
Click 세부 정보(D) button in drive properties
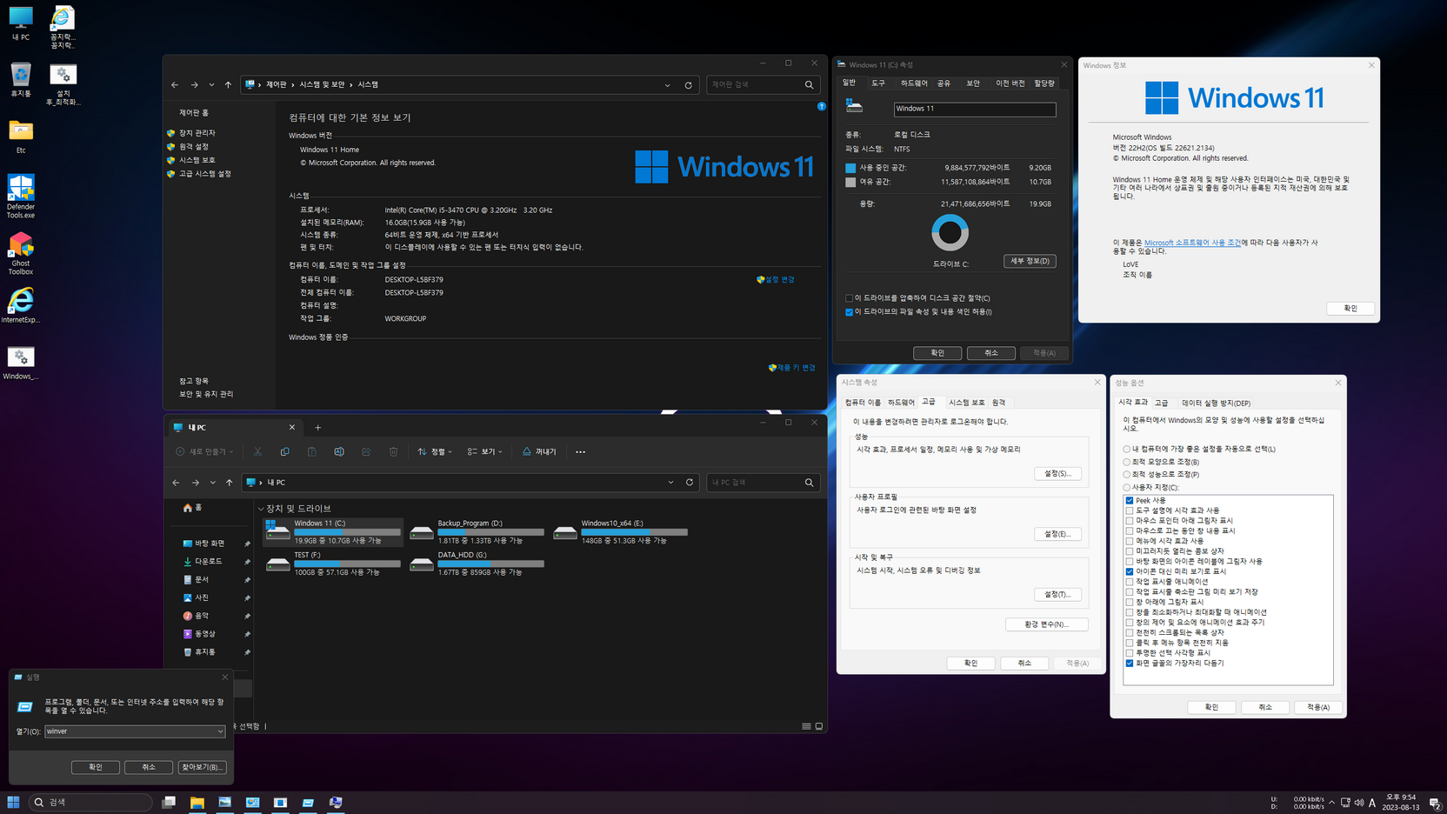[1030, 261]
